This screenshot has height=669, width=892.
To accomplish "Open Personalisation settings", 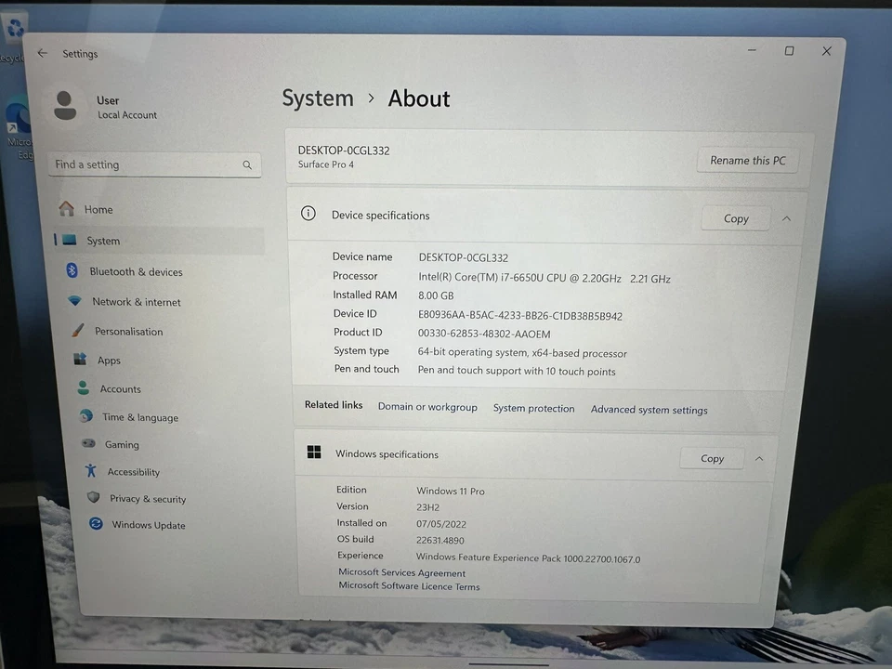I will pyautogui.click(x=128, y=331).
